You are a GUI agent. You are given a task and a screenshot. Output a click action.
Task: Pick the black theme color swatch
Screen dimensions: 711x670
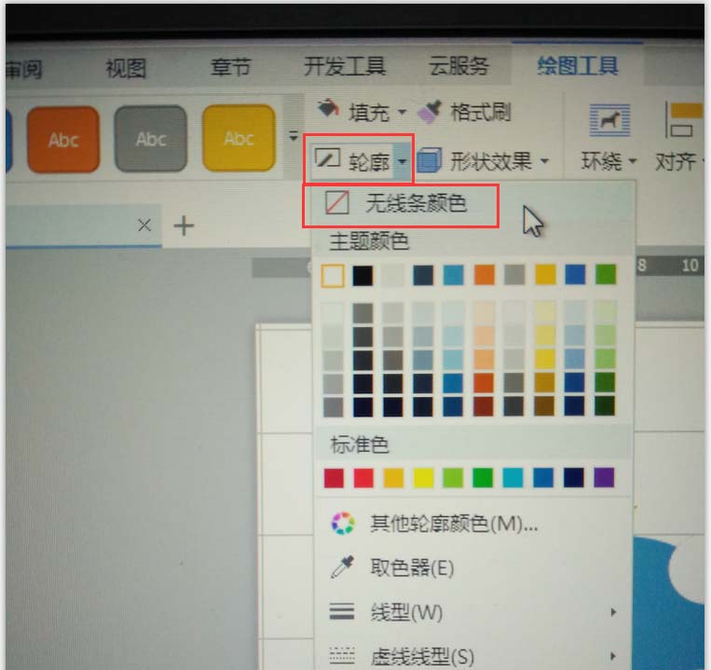362,276
